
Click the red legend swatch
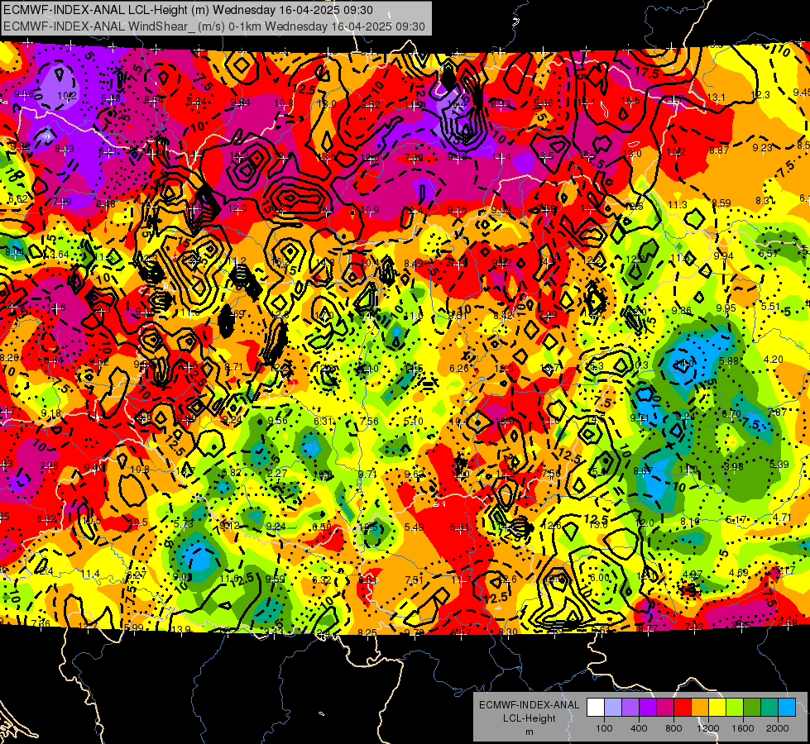683,707
